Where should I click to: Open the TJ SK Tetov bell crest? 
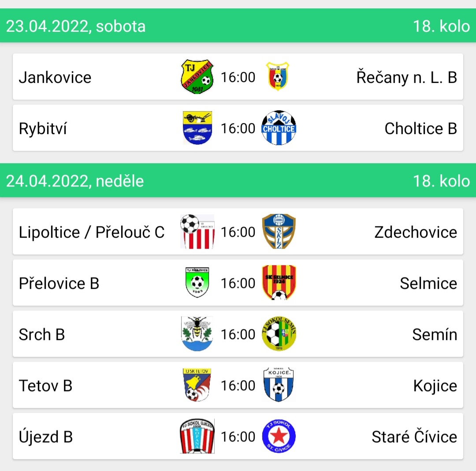197,385
